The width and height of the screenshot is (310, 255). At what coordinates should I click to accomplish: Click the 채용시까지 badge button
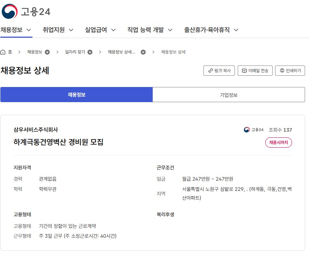coord(278,142)
